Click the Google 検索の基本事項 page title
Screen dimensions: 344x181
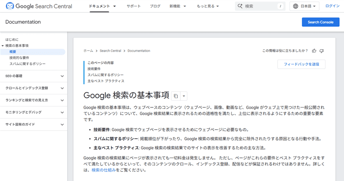click(x=126, y=95)
